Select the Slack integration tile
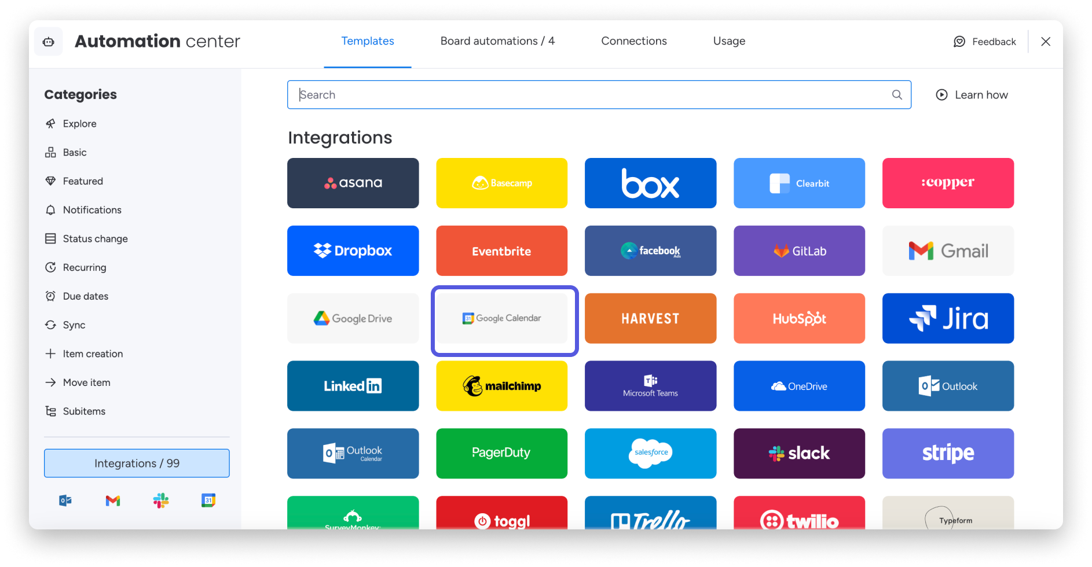Viewport: 1092px width, 567px height. click(x=799, y=454)
